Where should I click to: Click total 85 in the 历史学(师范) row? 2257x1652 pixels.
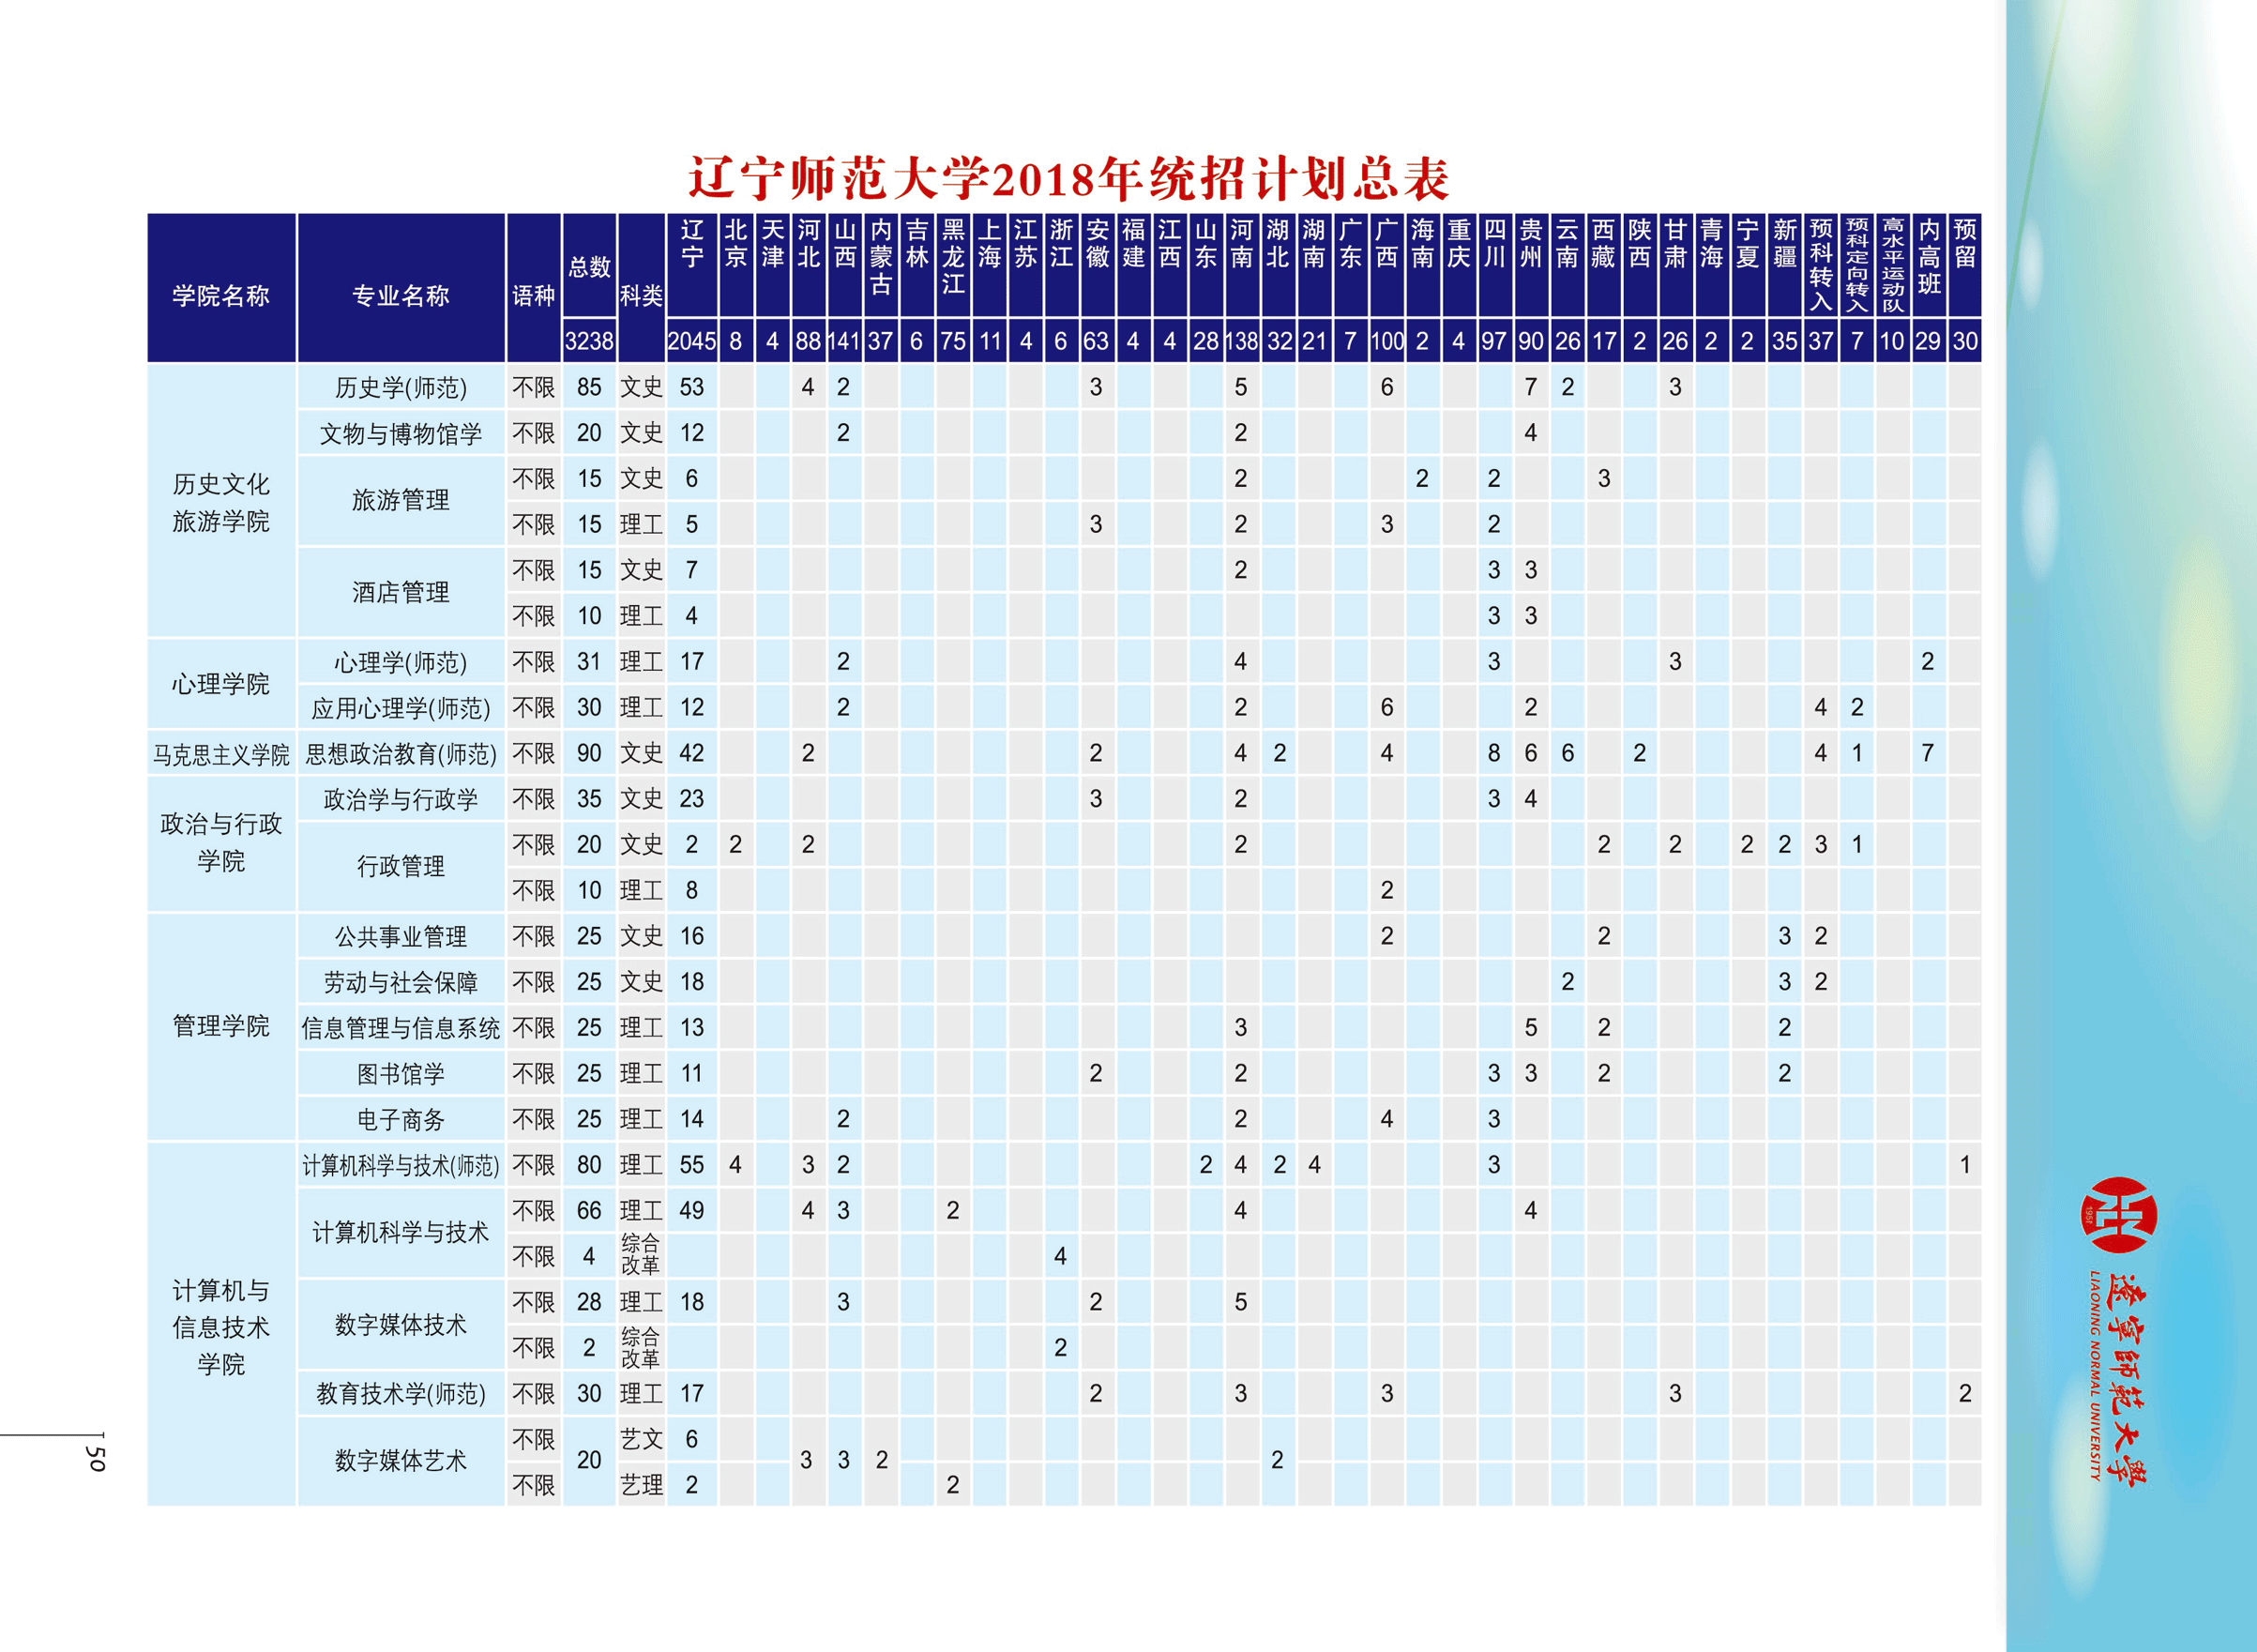pyautogui.click(x=589, y=387)
